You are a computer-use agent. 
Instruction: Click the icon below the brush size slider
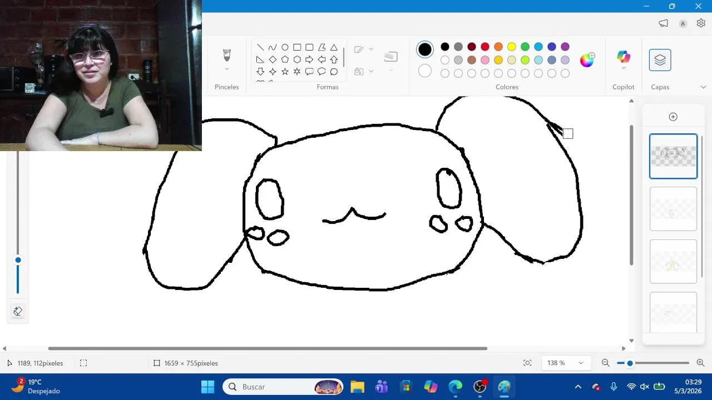click(18, 311)
